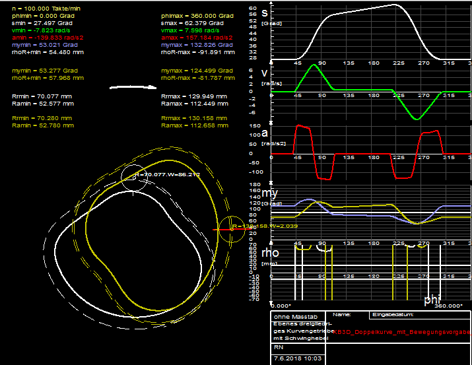
Task: Click the red KB3D_Doppelkurve file name text
Action: pyautogui.click(x=403, y=331)
